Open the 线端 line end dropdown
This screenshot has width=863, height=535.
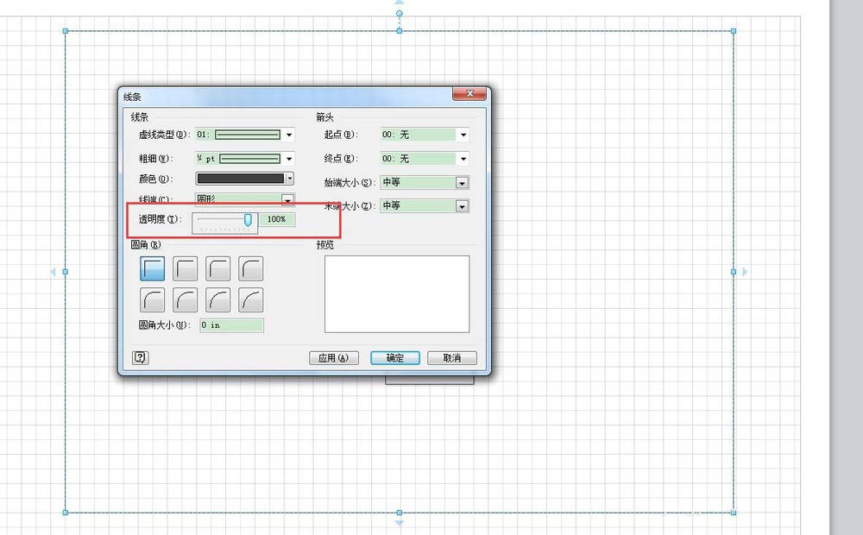pos(288,199)
